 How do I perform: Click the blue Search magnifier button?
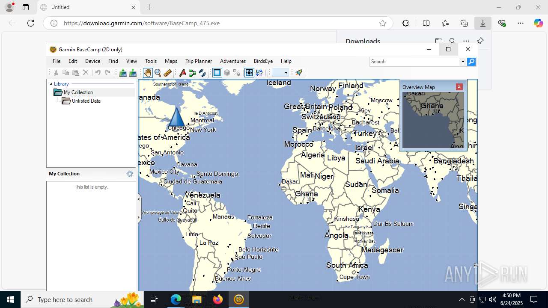[x=471, y=62]
